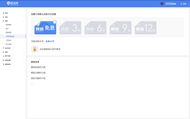The height and width of the screenshot is (119, 190).
Task: Select the 授信 9期 installment card
Action: pos(121,28)
